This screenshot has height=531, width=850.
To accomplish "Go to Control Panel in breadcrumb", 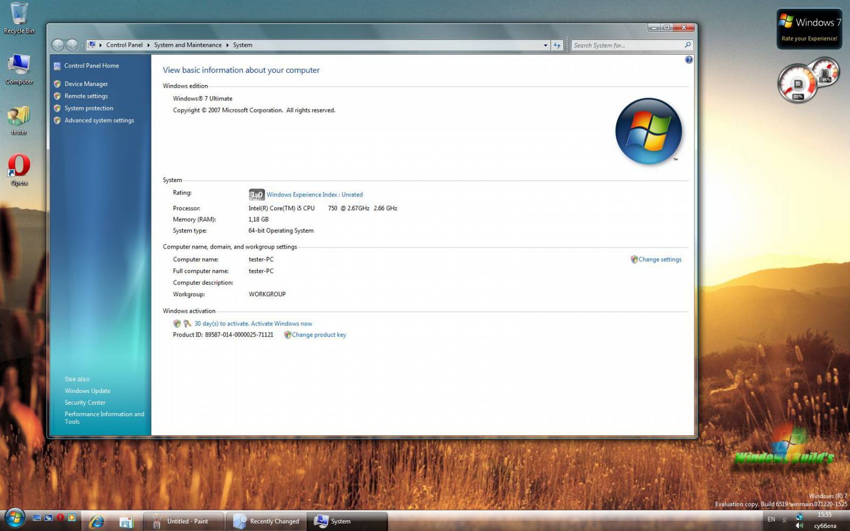I will point(124,45).
